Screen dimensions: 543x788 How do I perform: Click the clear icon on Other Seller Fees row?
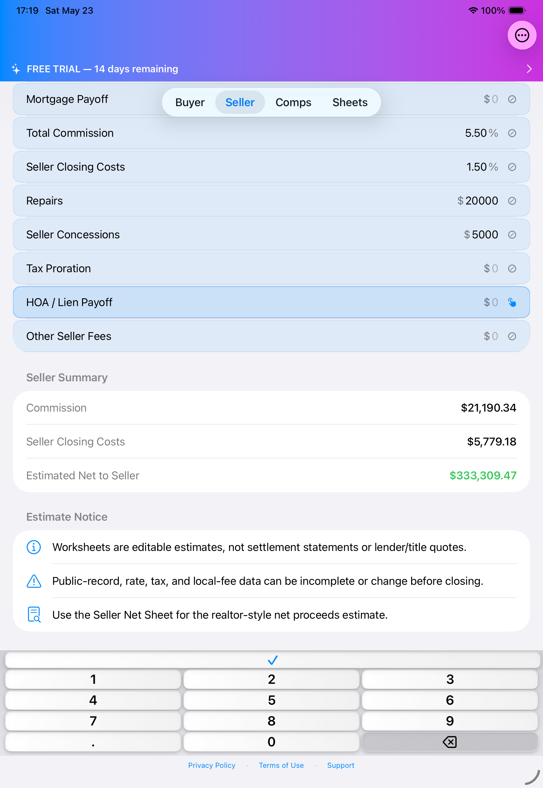coord(512,336)
